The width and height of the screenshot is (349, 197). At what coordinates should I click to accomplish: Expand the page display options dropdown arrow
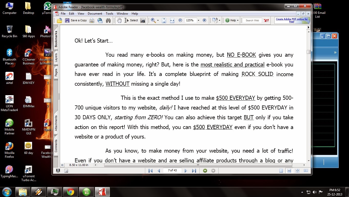pyautogui.click(x=219, y=20)
